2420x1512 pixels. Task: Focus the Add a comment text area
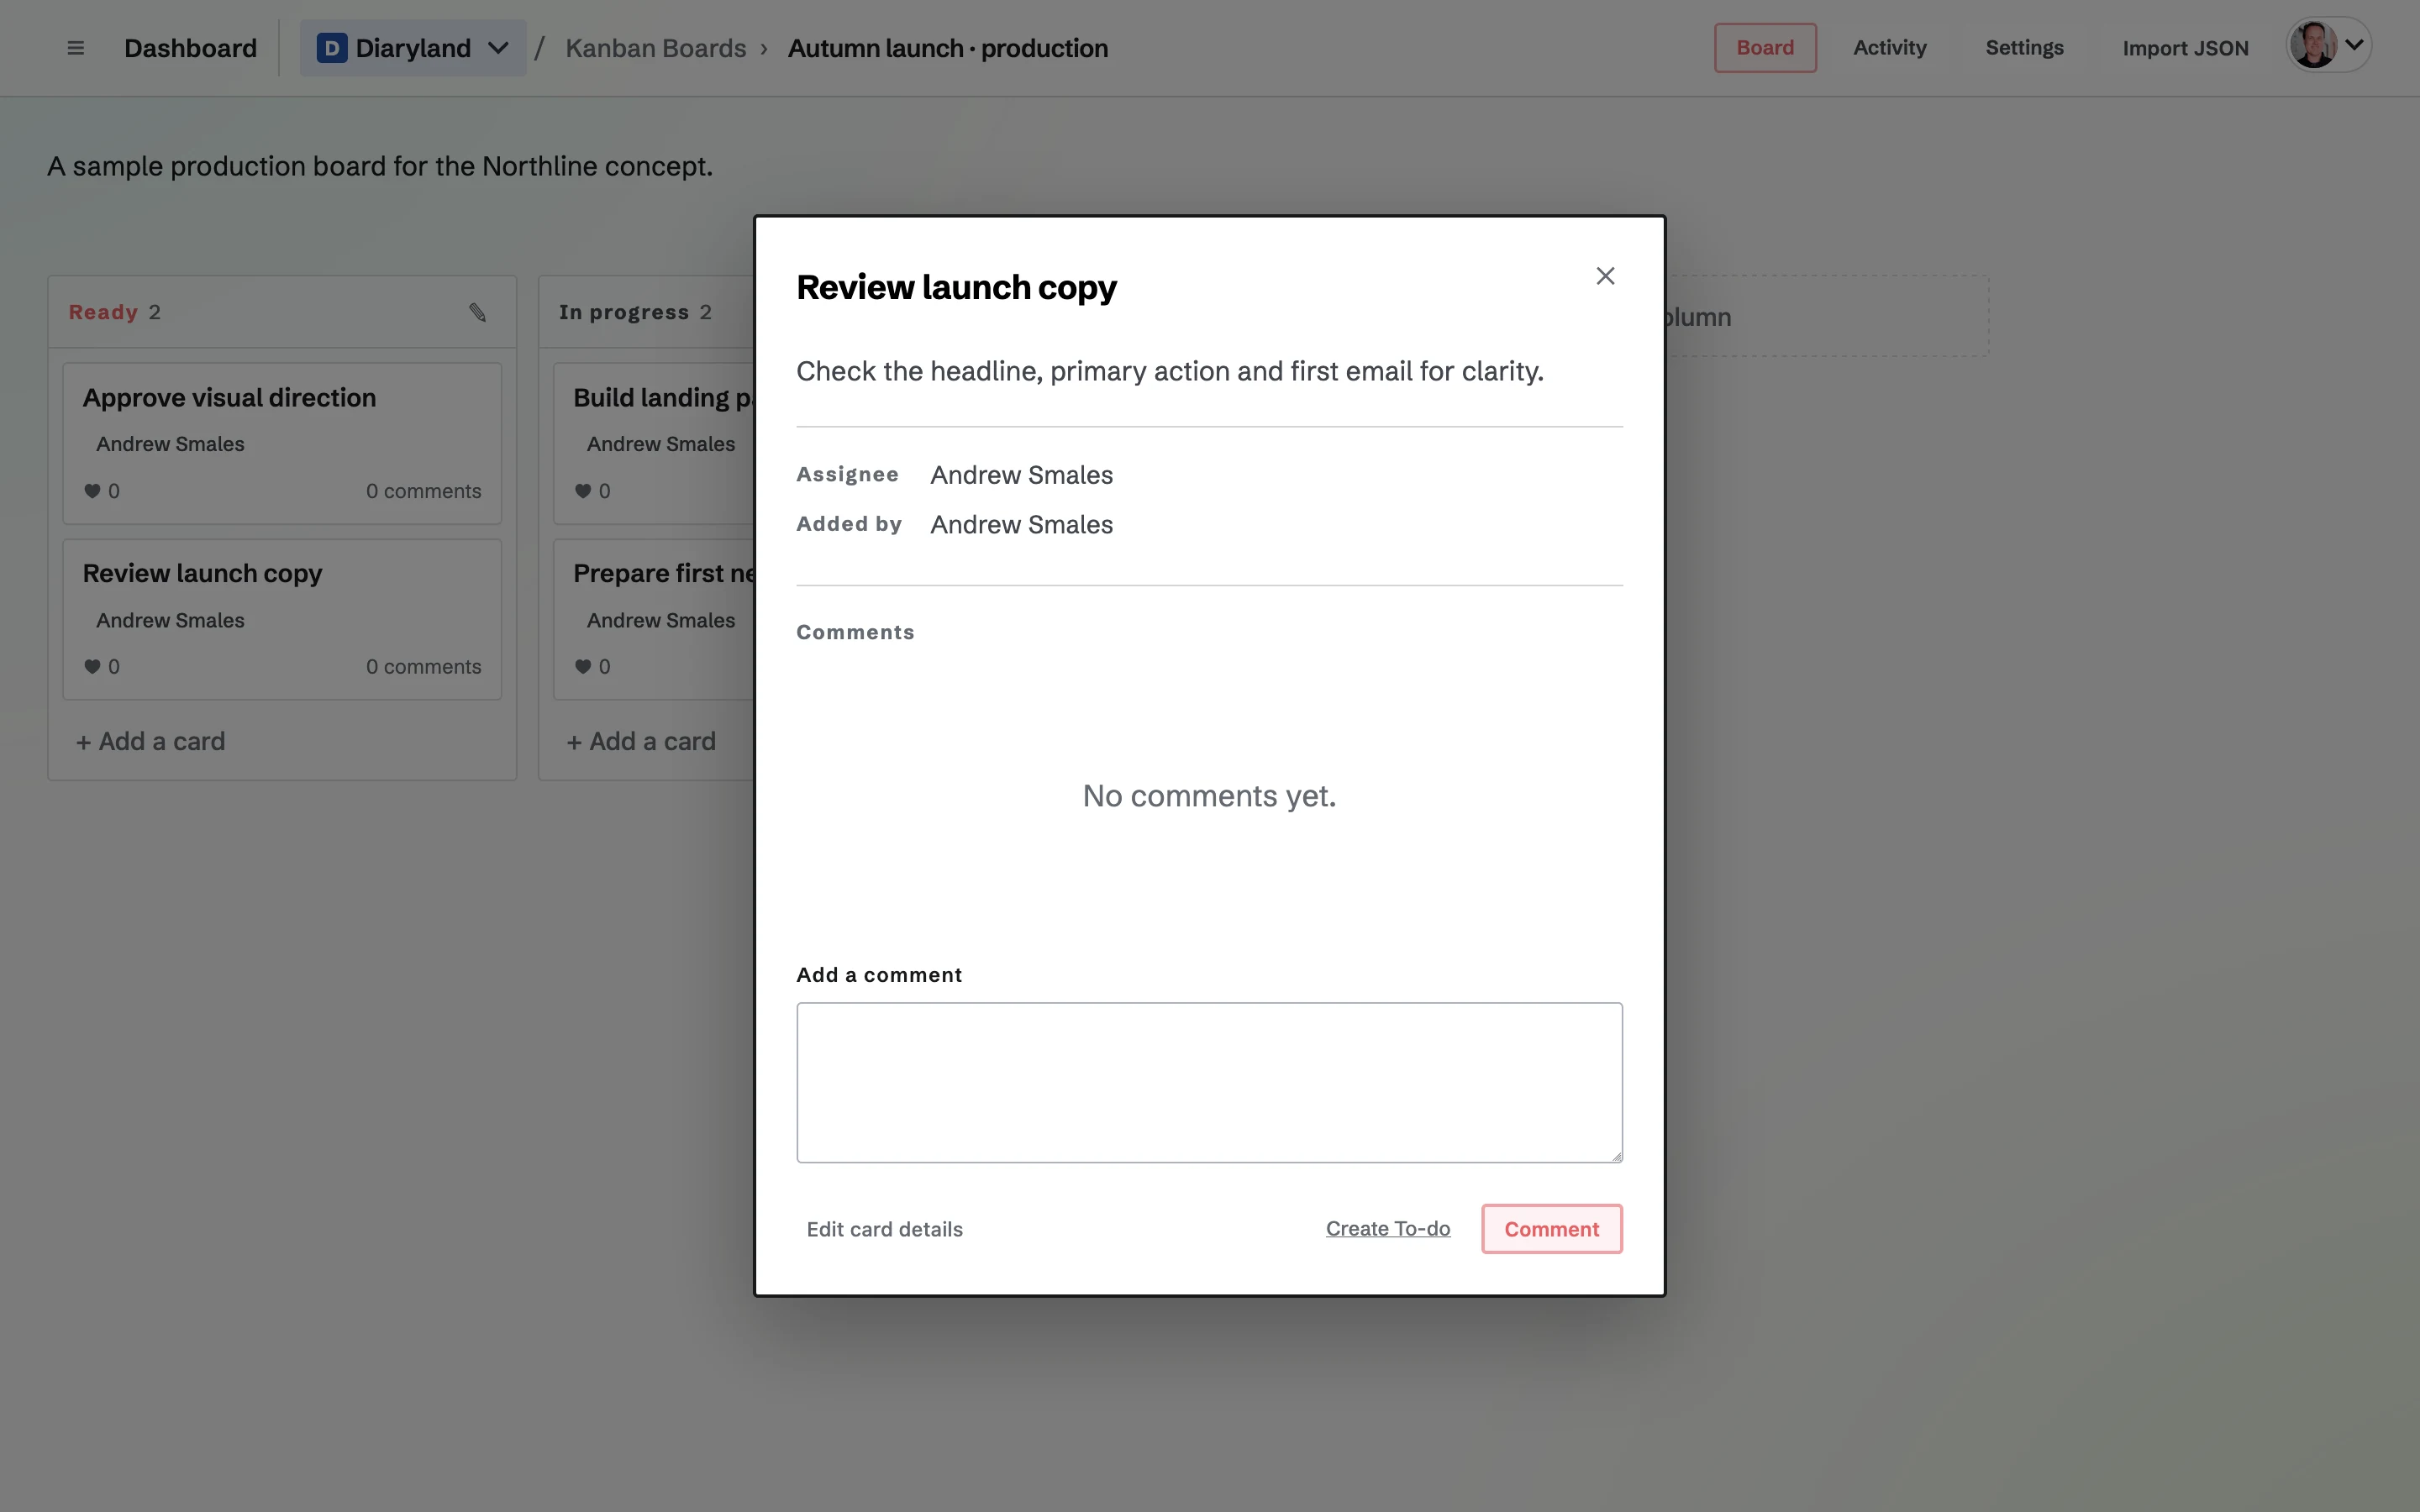pos(1209,1082)
